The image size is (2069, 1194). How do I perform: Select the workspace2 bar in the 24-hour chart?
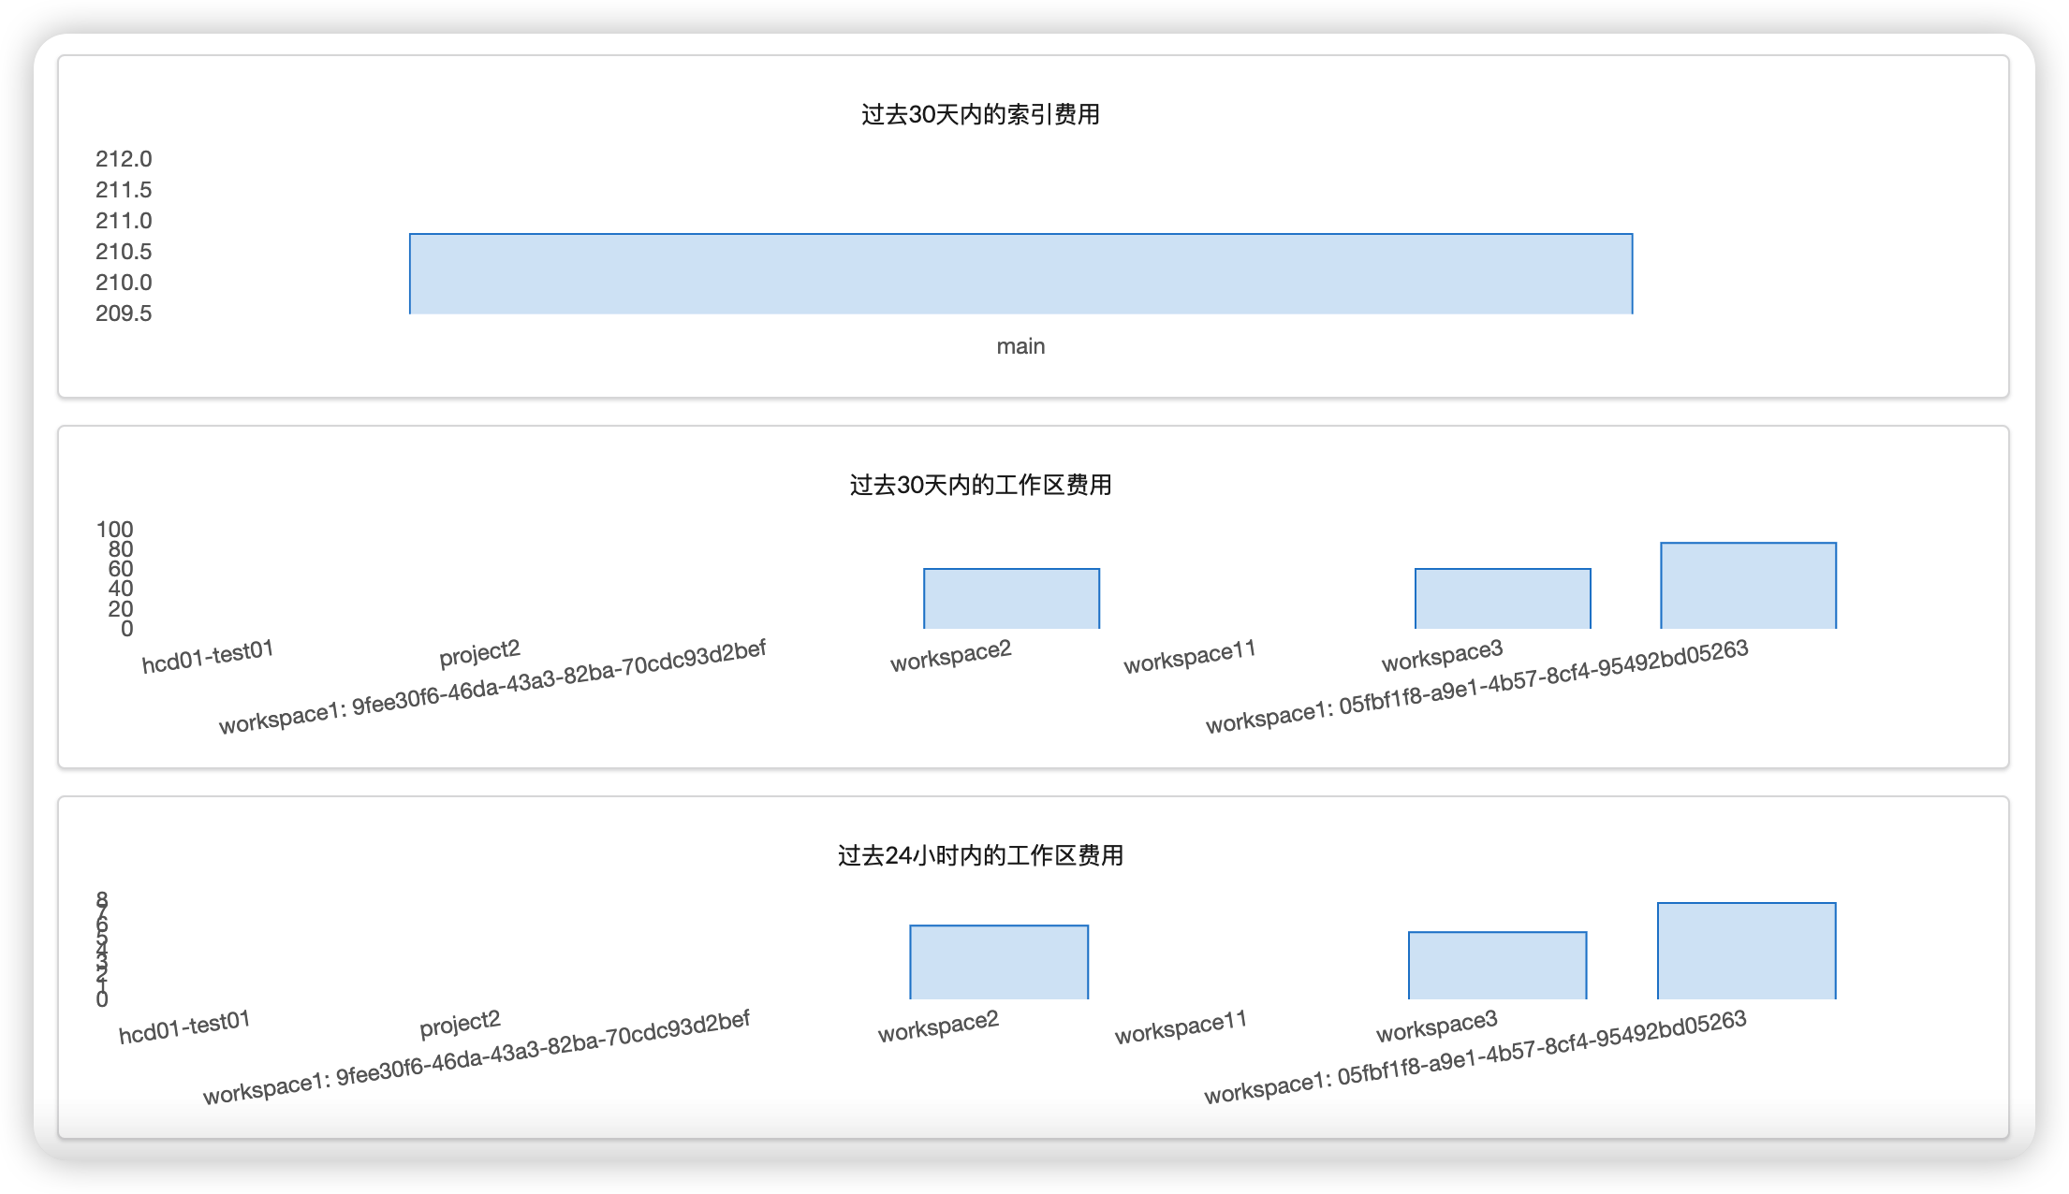pyautogui.click(x=998, y=964)
